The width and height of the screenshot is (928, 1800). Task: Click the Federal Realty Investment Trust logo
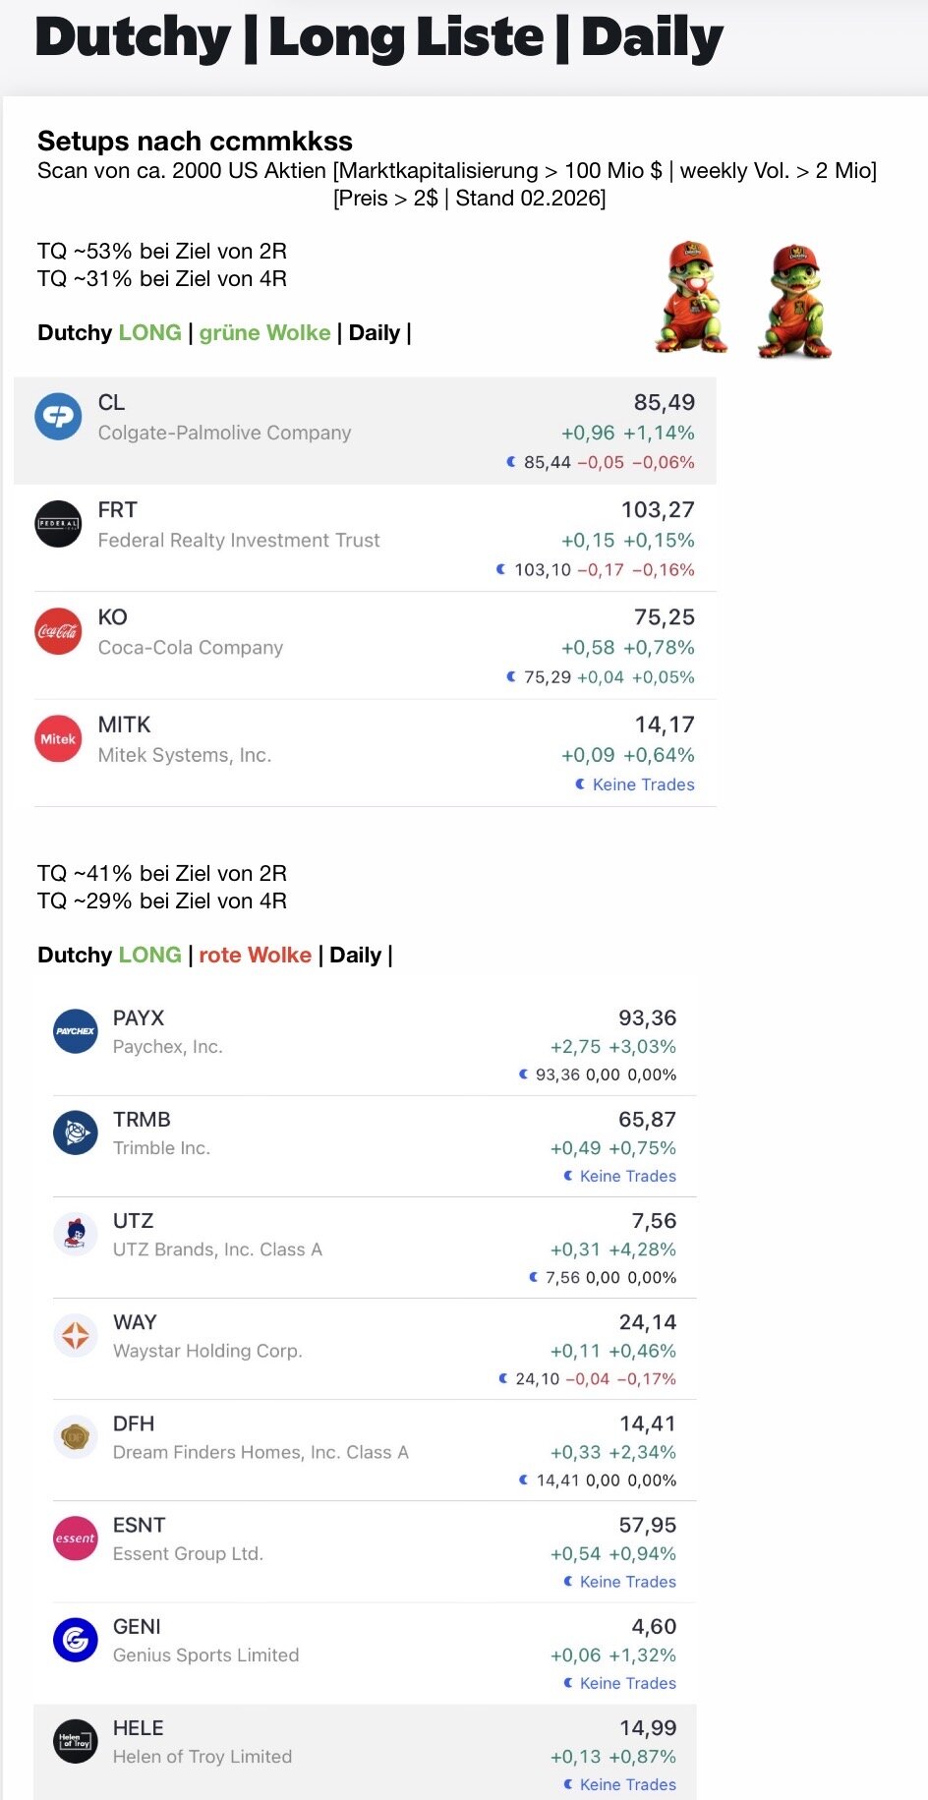[x=58, y=524]
